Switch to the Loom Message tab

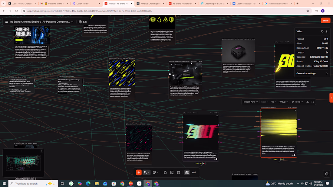pyautogui.click(x=246, y=4)
